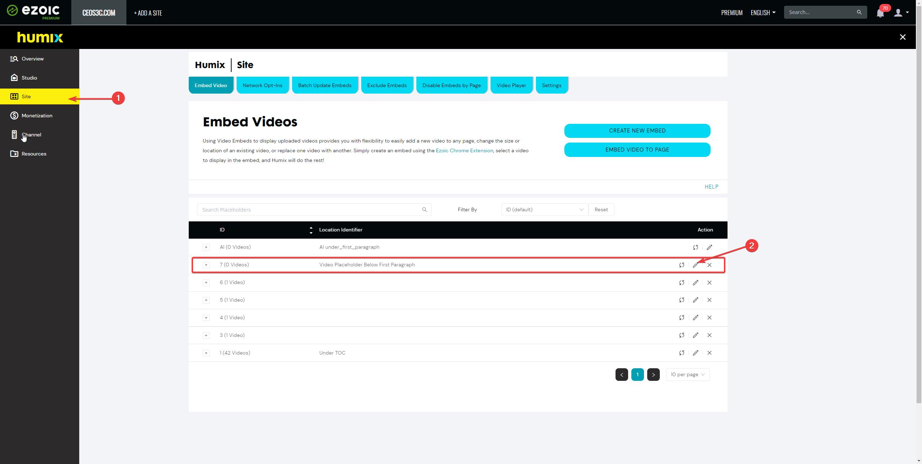Screen dimensions: 922x464
Task: Open the Exclude Embeds tab
Action: 387,85
